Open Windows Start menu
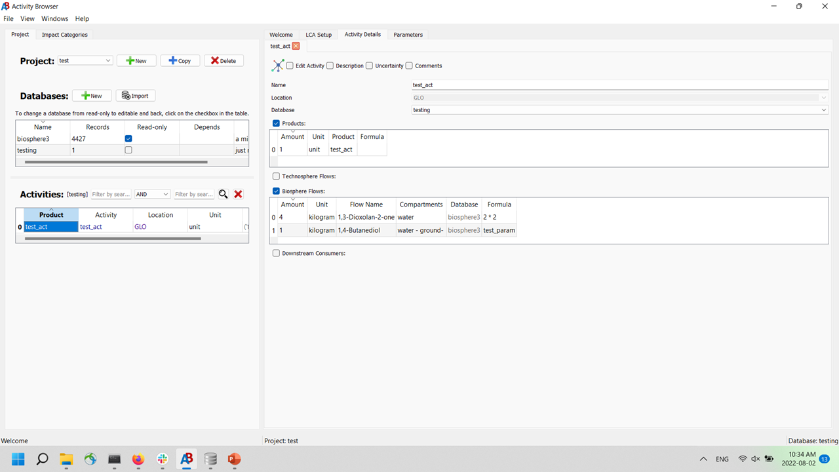 [x=18, y=459]
